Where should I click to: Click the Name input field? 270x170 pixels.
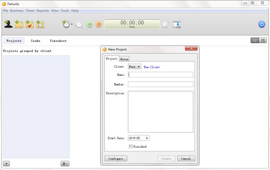coord(161,74)
